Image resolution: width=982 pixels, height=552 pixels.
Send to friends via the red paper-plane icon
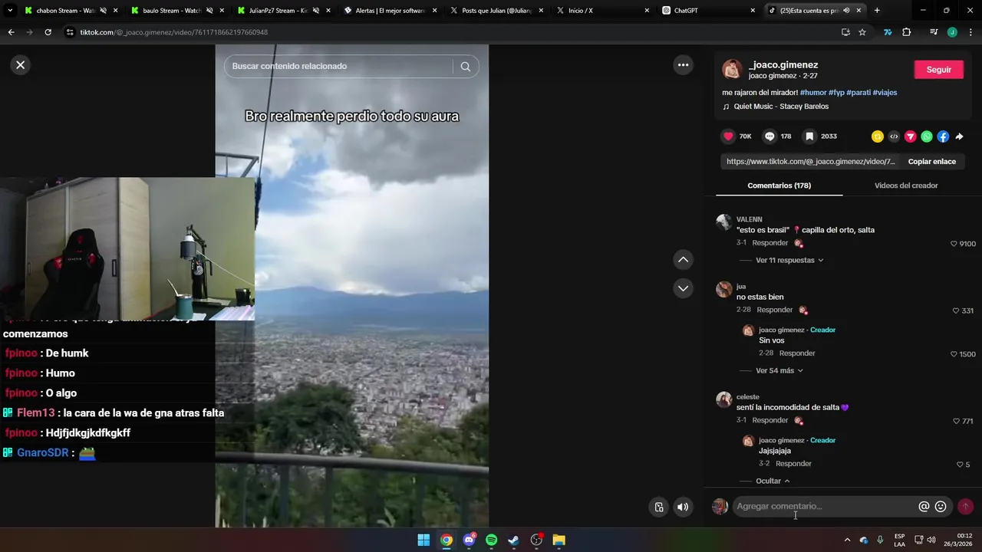click(x=911, y=136)
